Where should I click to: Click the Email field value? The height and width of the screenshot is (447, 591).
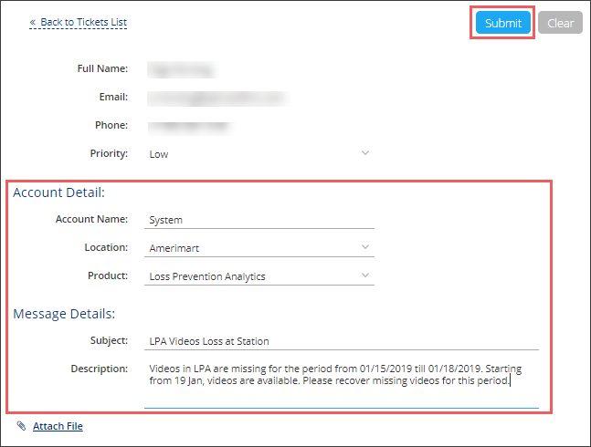pos(216,97)
